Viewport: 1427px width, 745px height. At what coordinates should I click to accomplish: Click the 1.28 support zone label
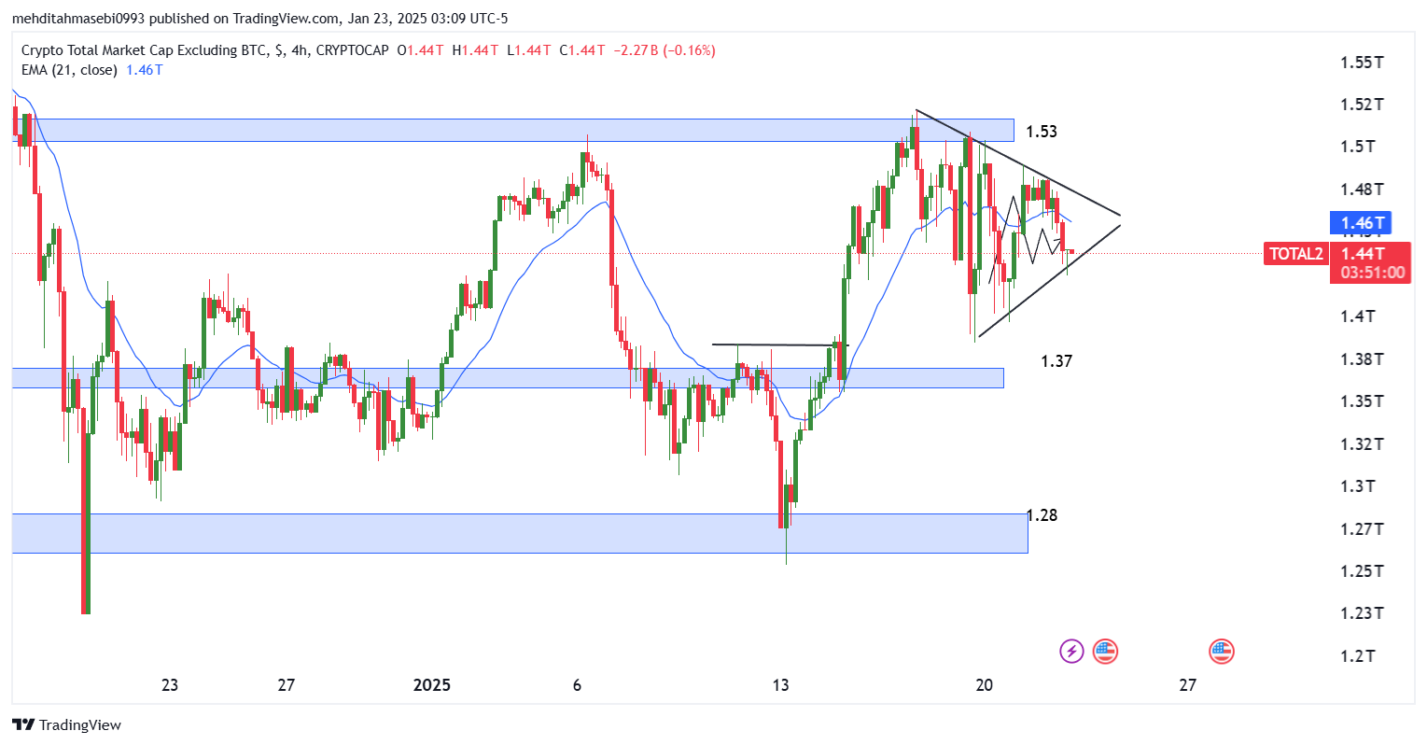coord(1042,515)
